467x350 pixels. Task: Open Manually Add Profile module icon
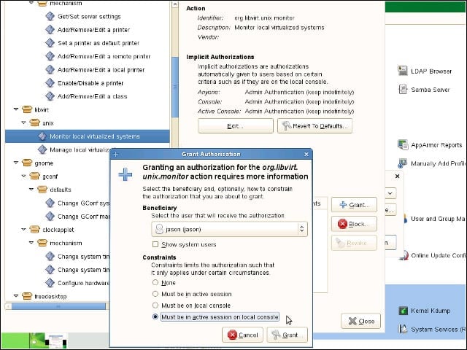coord(403,163)
